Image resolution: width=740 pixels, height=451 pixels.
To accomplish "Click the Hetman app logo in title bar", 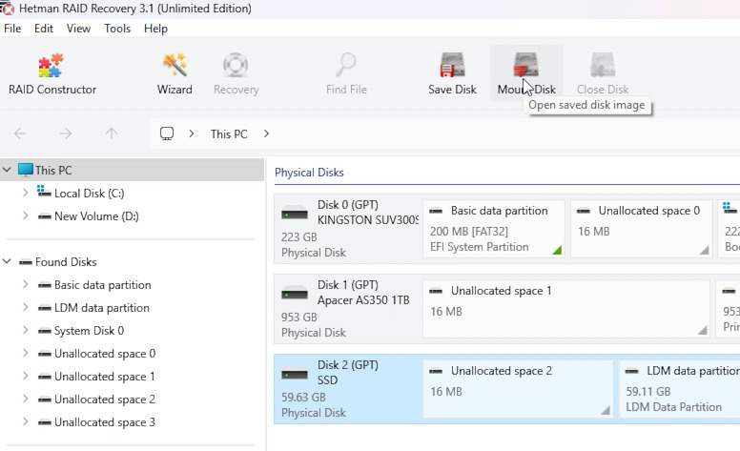I will click(x=7, y=9).
